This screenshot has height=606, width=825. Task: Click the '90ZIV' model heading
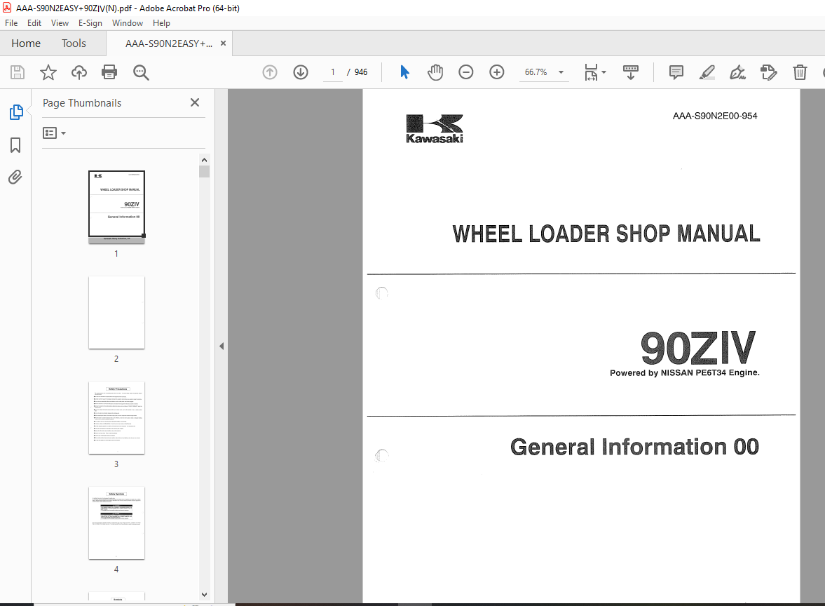click(x=698, y=348)
